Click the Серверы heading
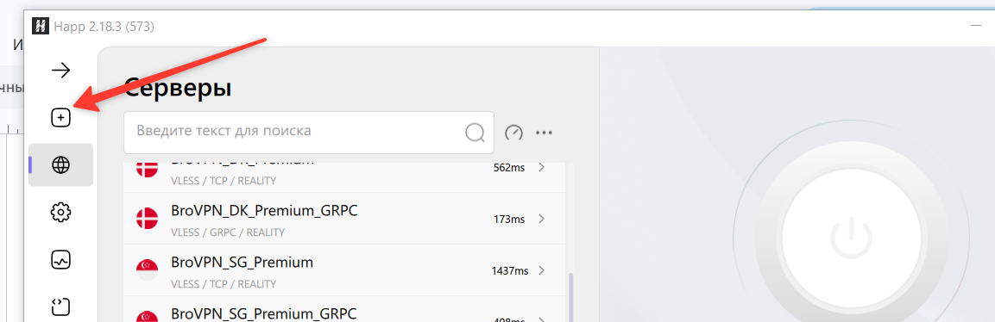This screenshot has height=322, width=995. (x=178, y=87)
